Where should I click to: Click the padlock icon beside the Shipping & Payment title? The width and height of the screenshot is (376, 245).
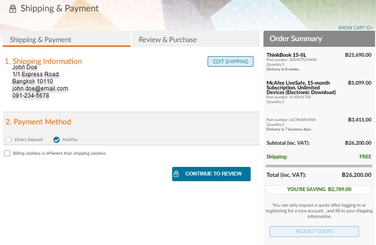(13, 9)
